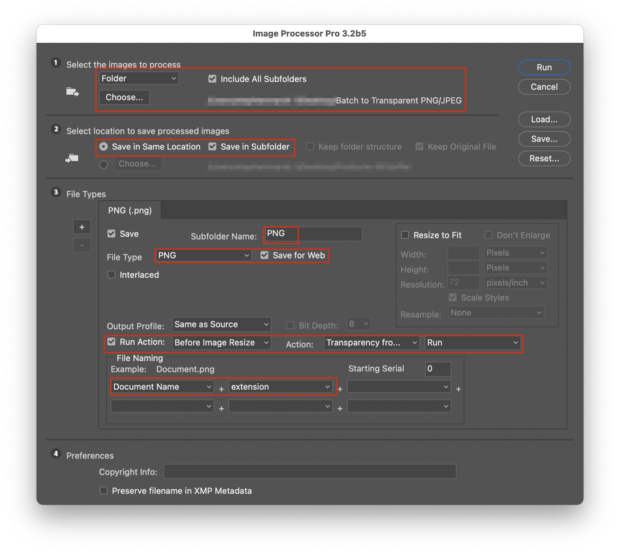This screenshot has width=620, height=553.
Task: Toggle the Save for Web checkbox
Action: pyautogui.click(x=264, y=255)
